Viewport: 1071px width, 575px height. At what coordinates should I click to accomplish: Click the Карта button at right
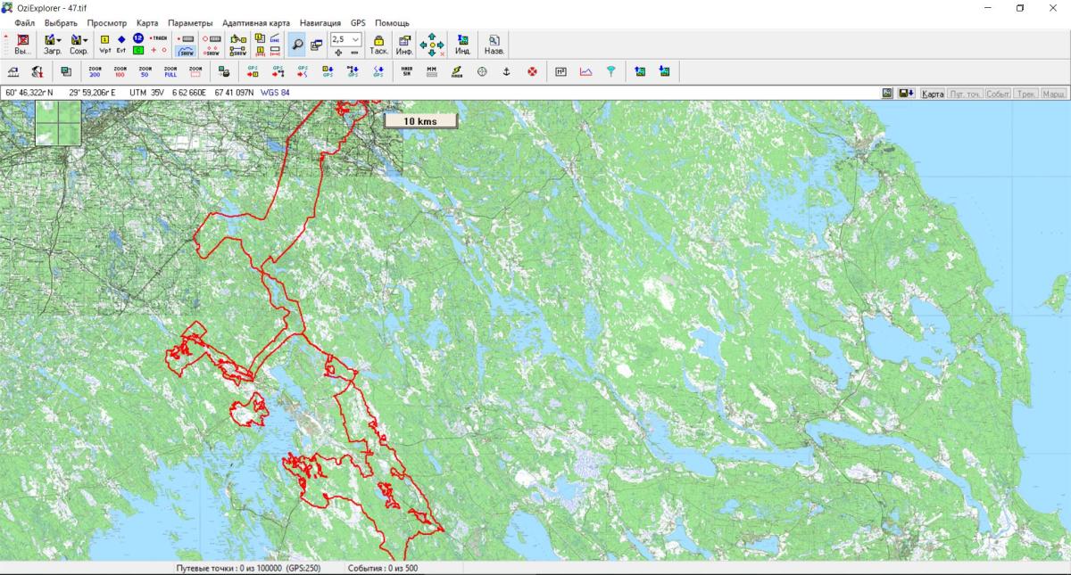933,94
